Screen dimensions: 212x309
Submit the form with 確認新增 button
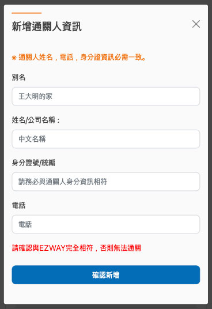click(106, 275)
